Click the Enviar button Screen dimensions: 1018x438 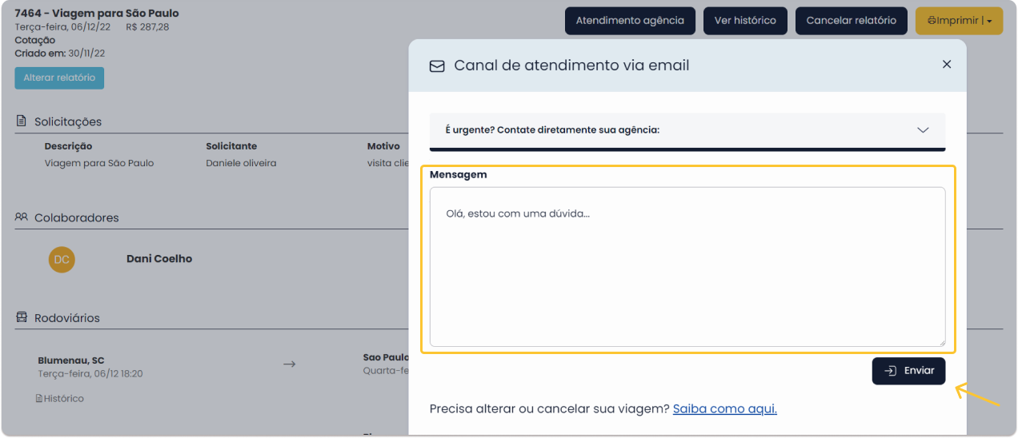(x=908, y=371)
